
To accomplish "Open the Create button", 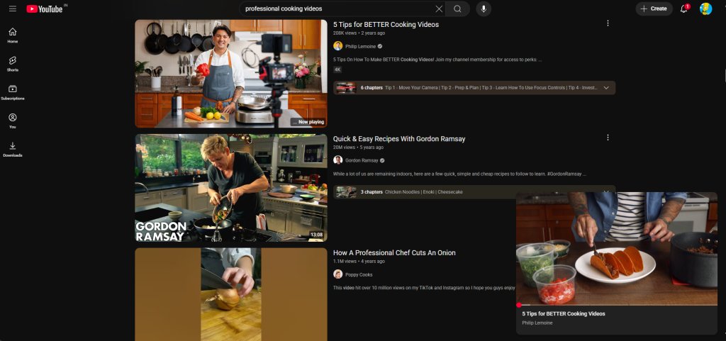I will click(x=654, y=9).
